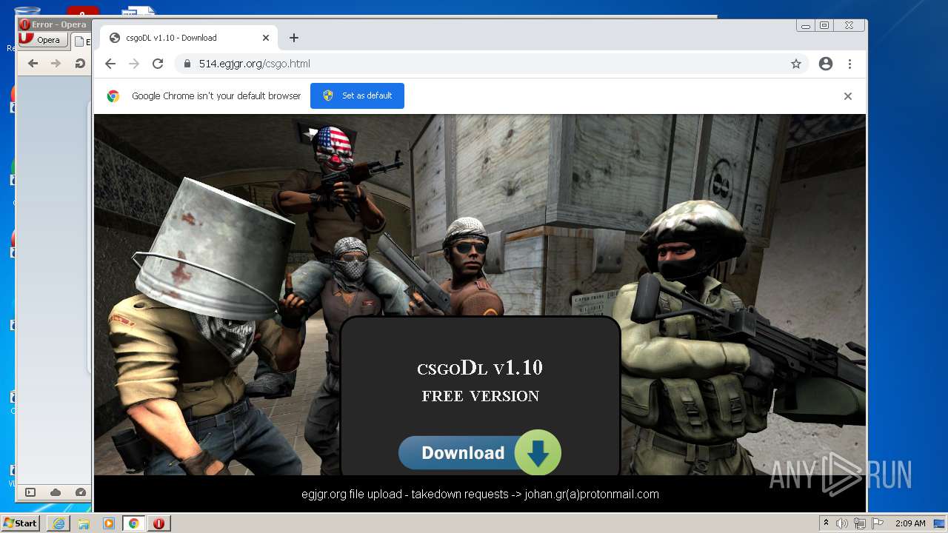The image size is (948, 533).
Task: Open the Opera menu button
Action: 42,40
